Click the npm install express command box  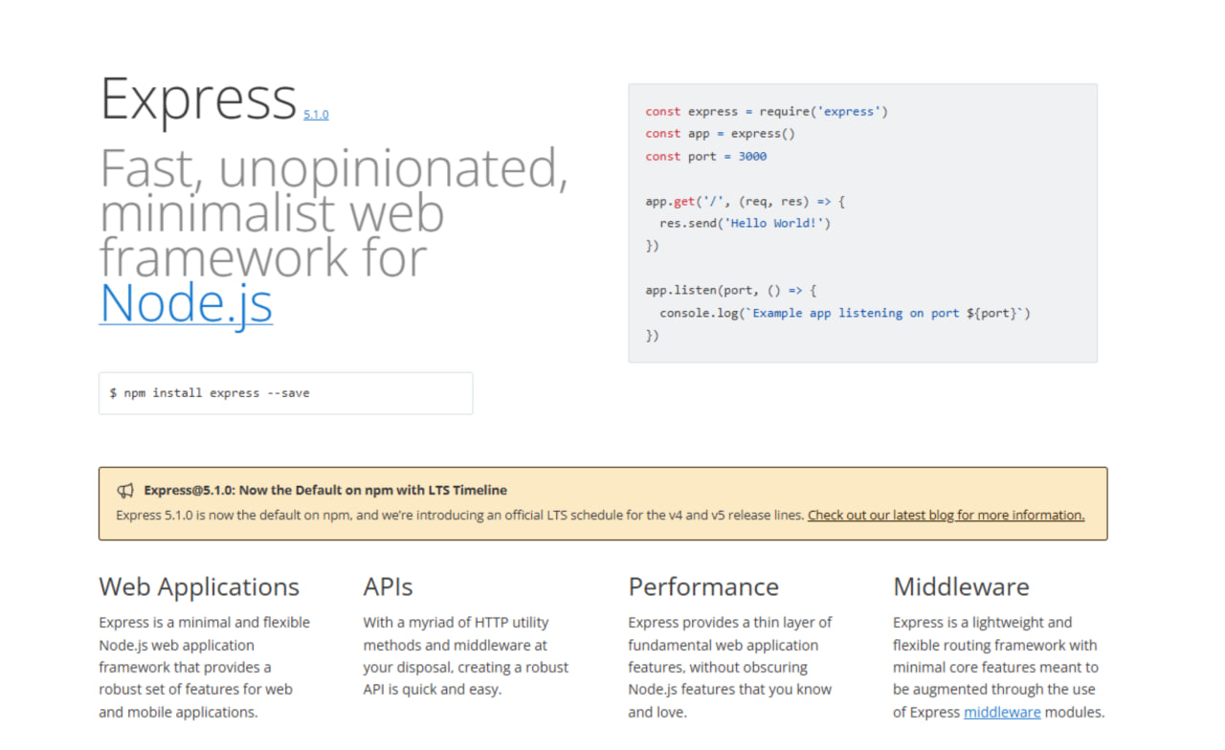285,393
